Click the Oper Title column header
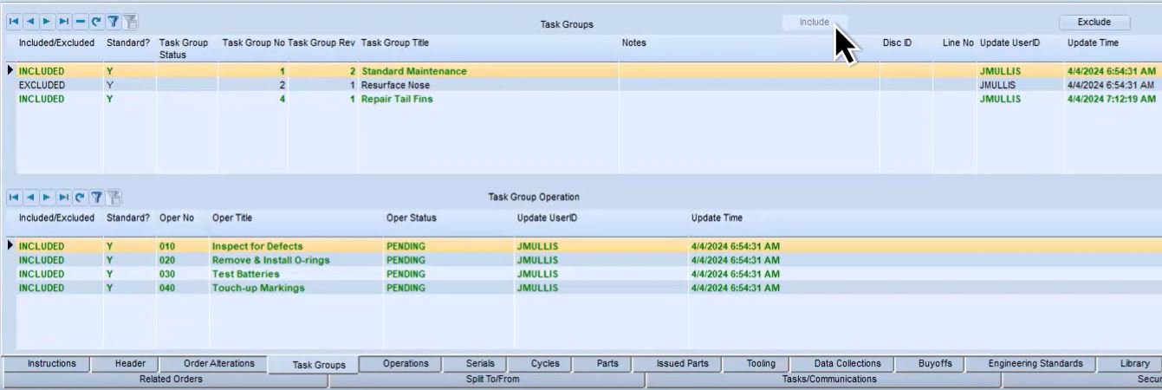Viewport: 1162px width, 390px height. pyautogui.click(x=232, y=218)
